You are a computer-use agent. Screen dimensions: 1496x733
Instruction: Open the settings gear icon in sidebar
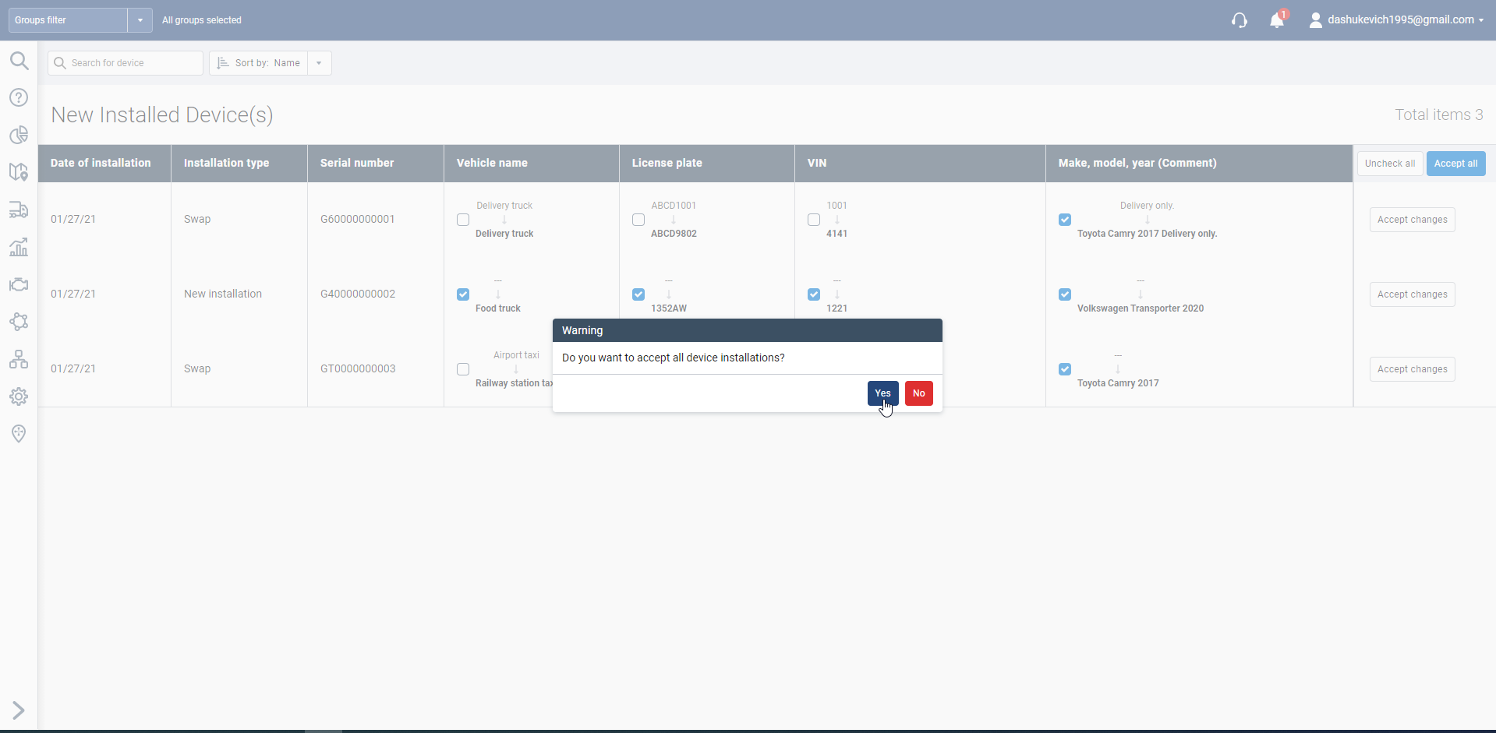[19, 396]
